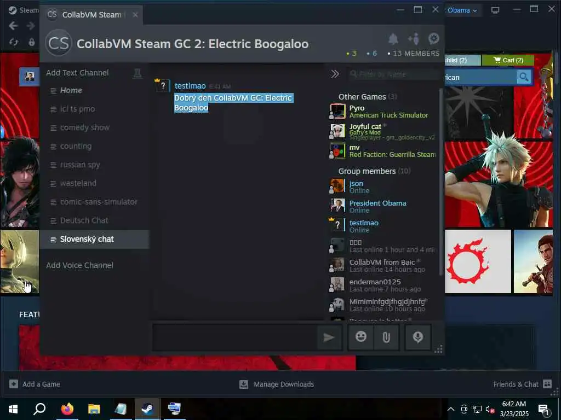This screenshot has width=561, height=420.
Task: Invite a friend with the add-person icon
Action: point(414,39)
